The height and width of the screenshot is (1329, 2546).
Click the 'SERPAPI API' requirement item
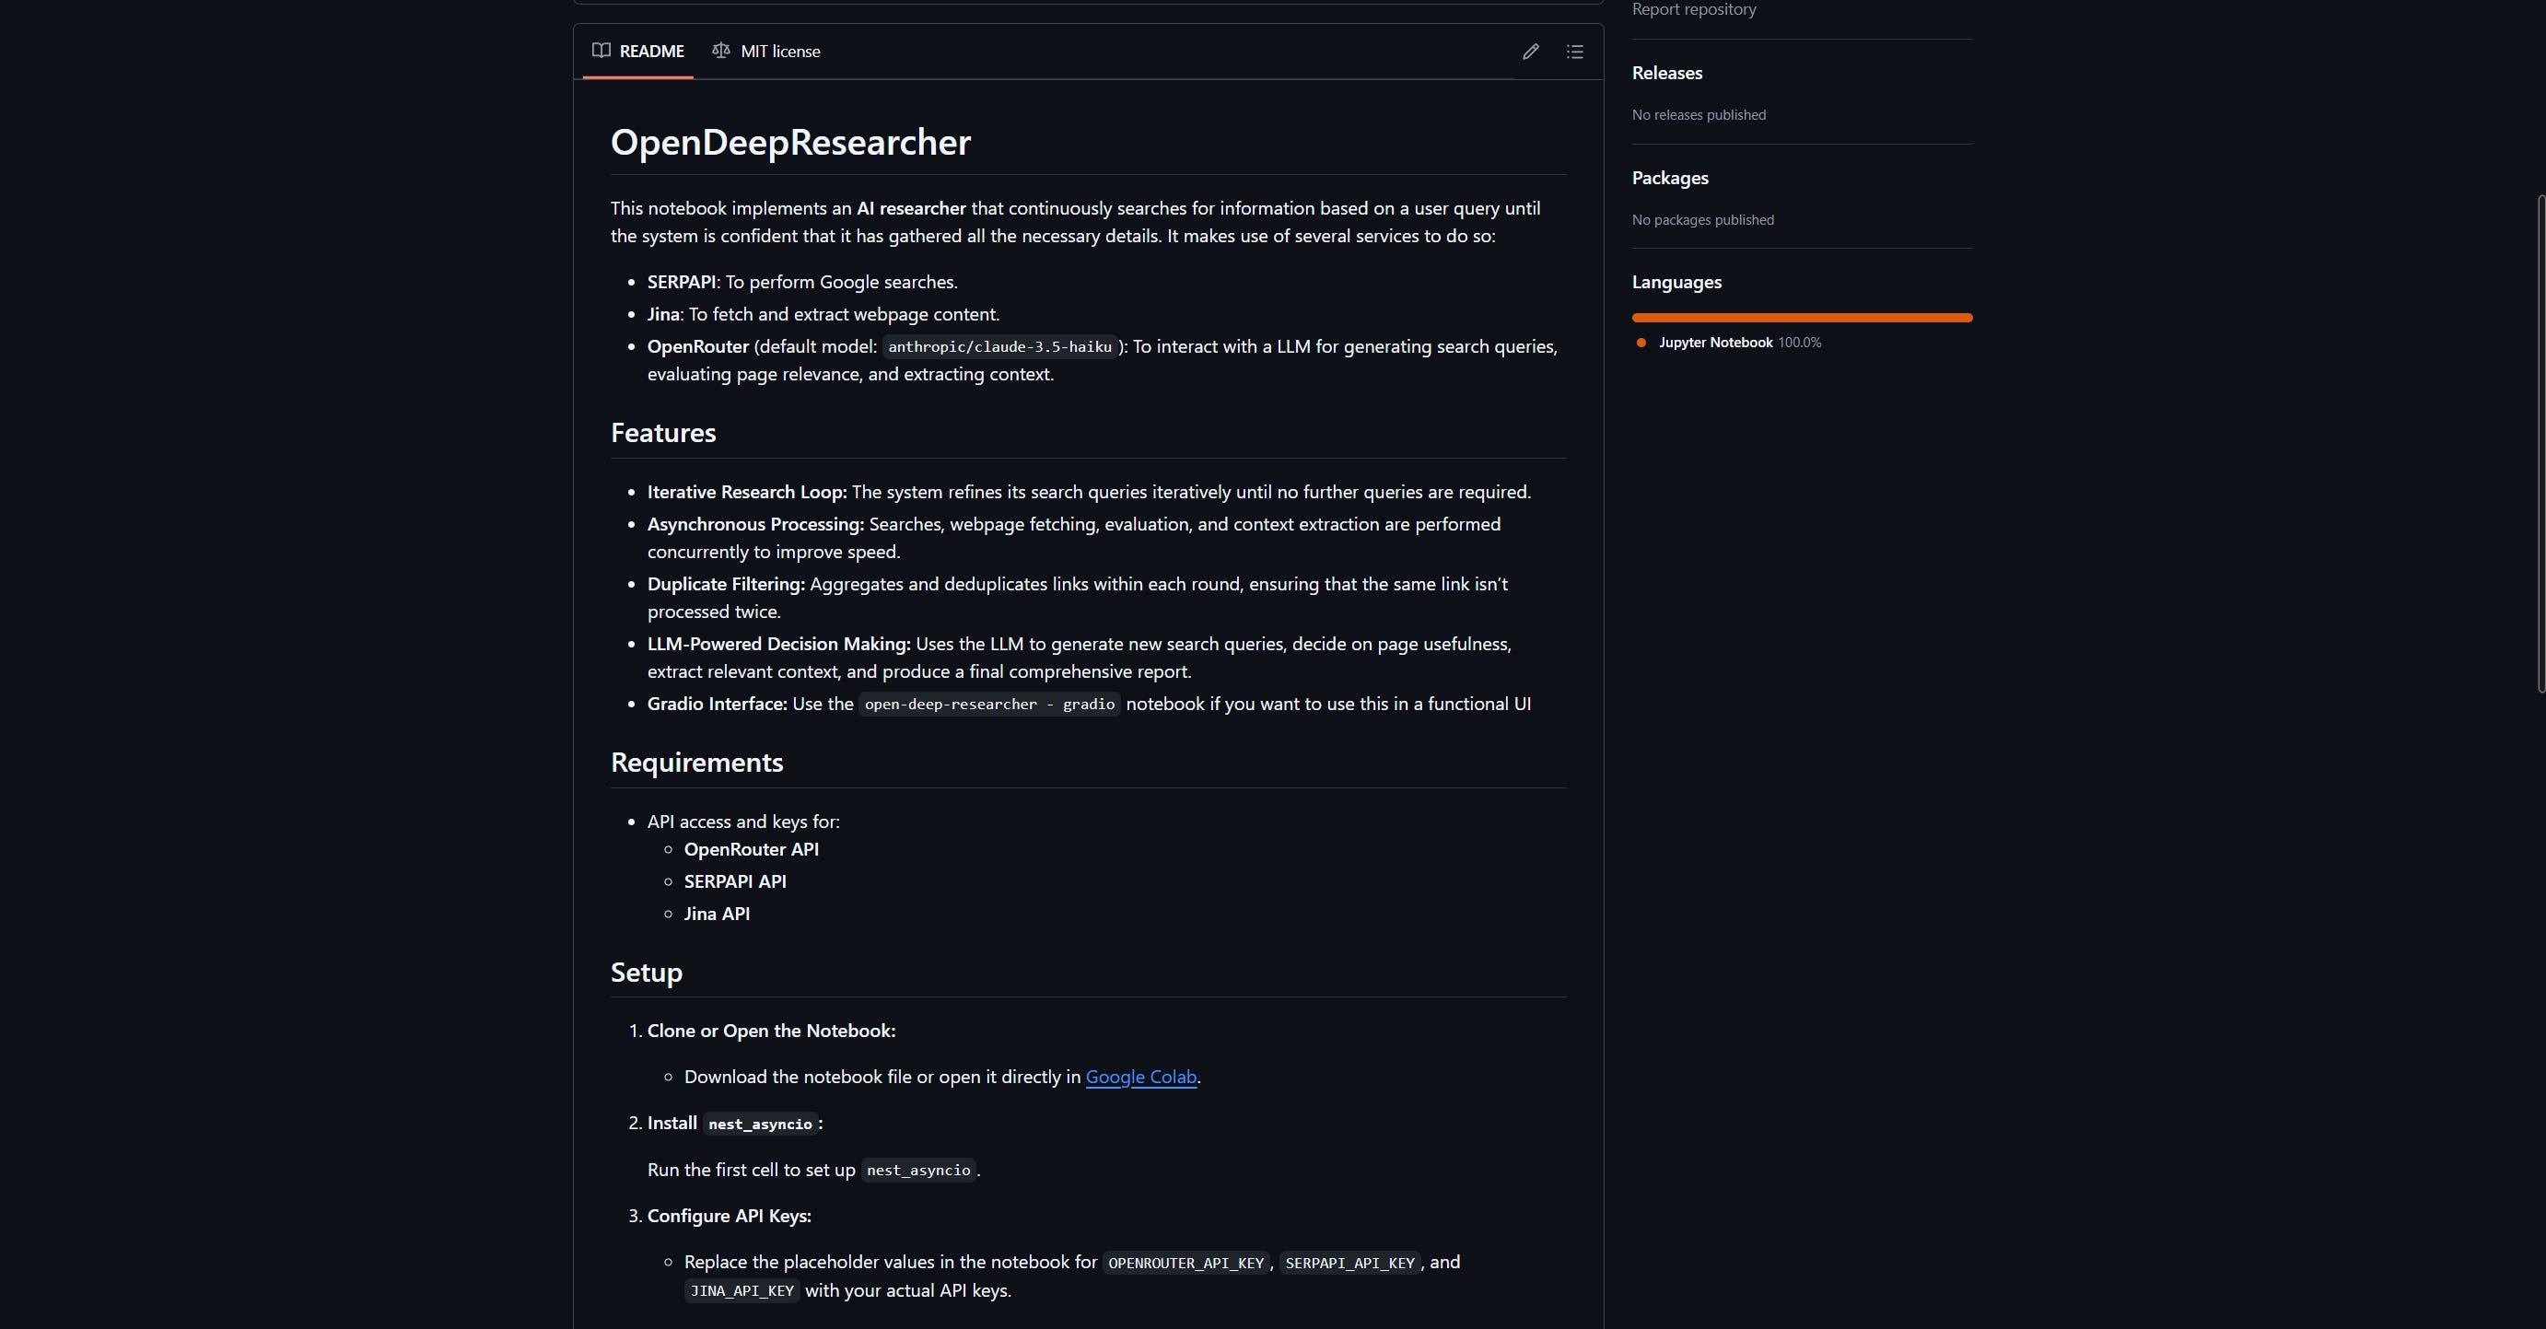pos(734,881)
